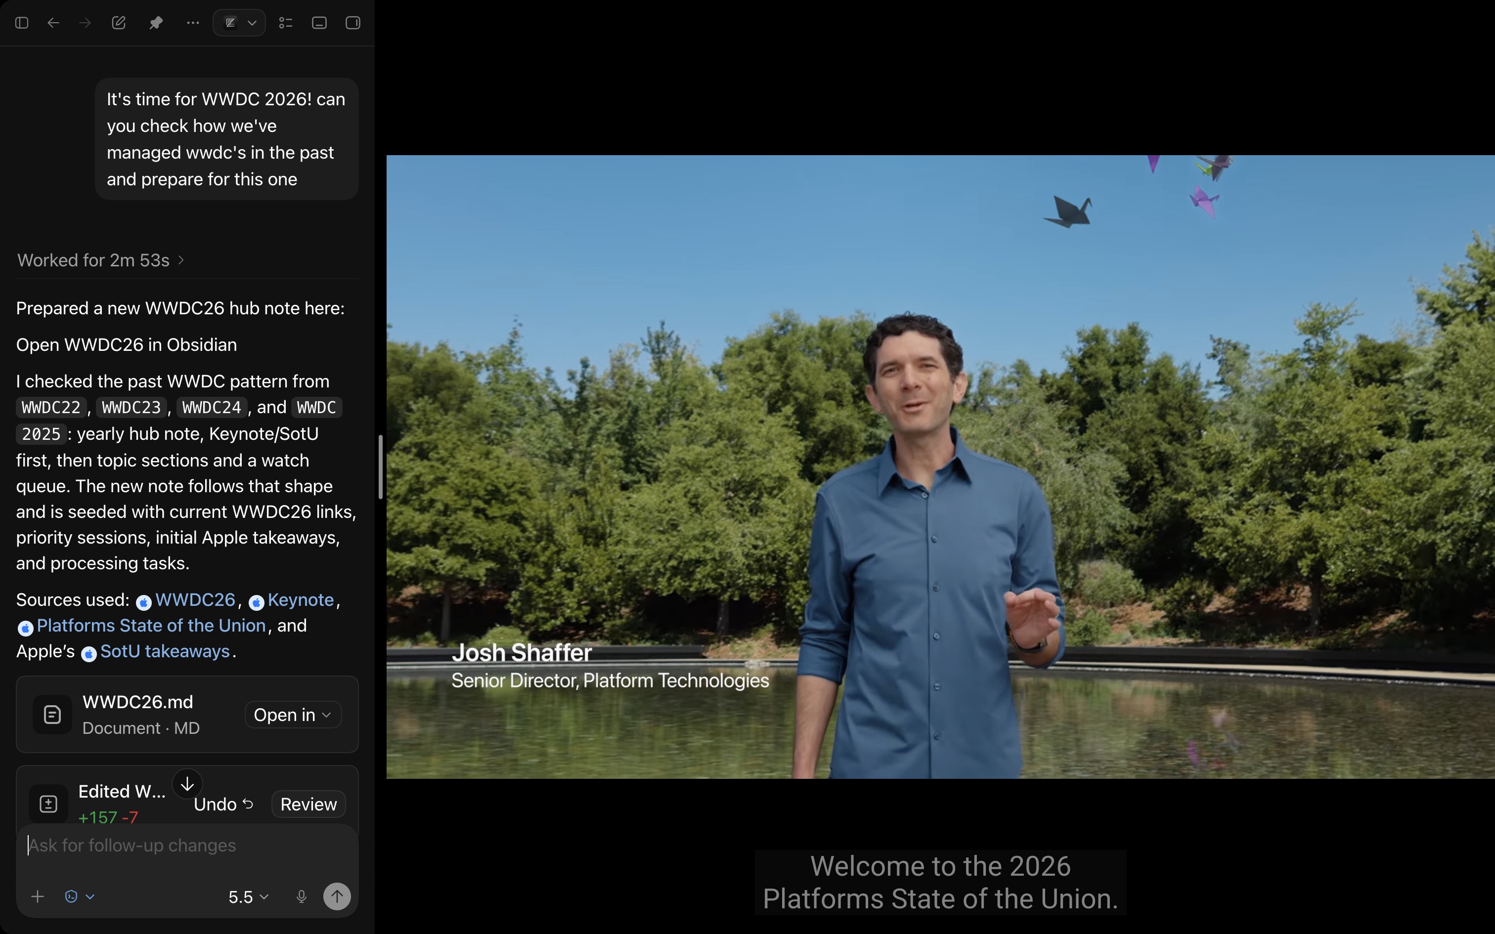Viewport: 1495px width, 934px height.
Task: Open the blue terminal mode dropdown
Action: [80, 896]
